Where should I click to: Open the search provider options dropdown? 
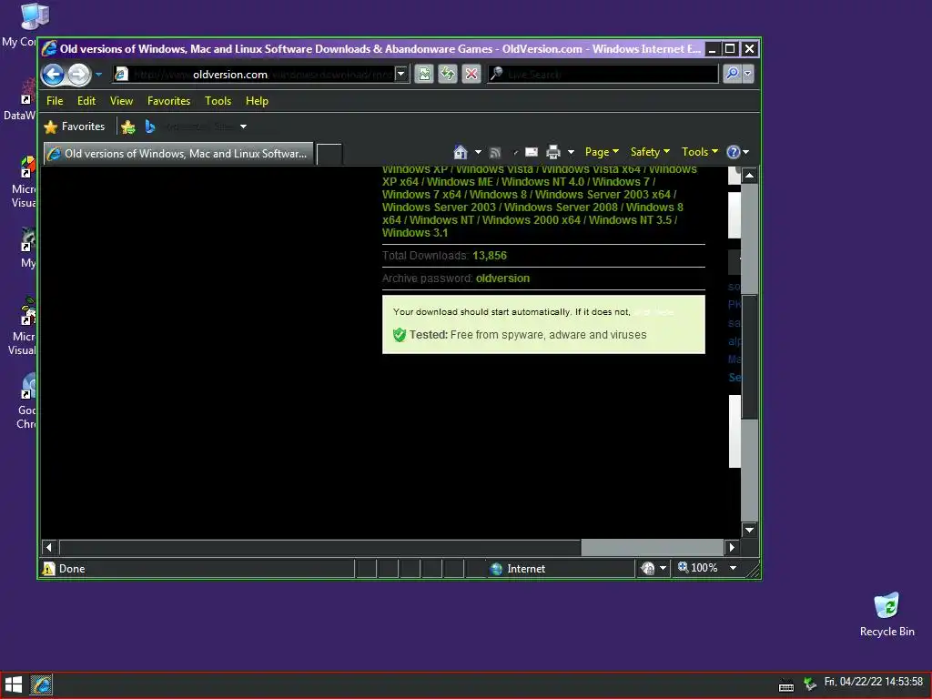click(748, 74)
